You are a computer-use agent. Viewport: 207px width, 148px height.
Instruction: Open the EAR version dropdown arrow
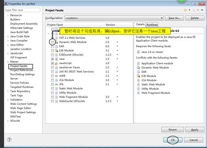coord(117,46)
